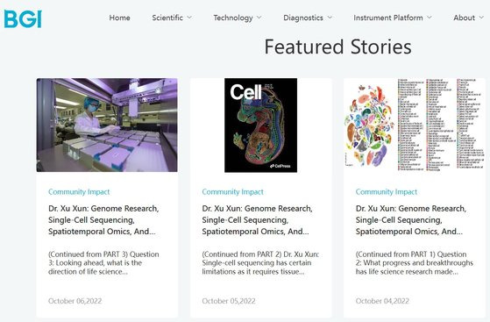Image resolution: width=490 pixels, height=322 pixels.
Task: Open the Cell journal cover thumbnail
Action: click(260, 125)
